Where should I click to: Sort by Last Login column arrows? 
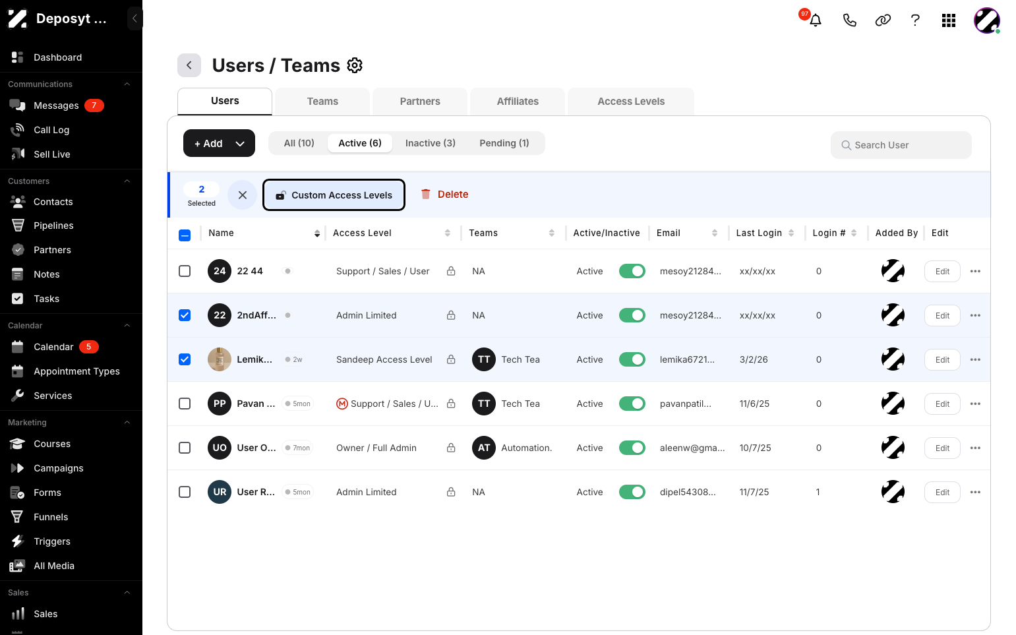pos(791,233)
